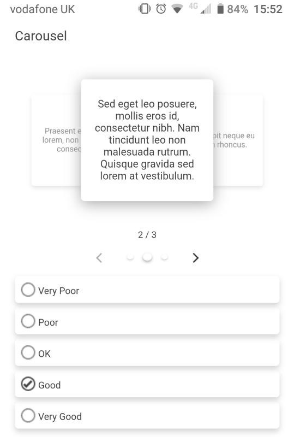294x442 pixels.
Task: Jump to first carousel pagination dot
Action: (x=130, y=257)
